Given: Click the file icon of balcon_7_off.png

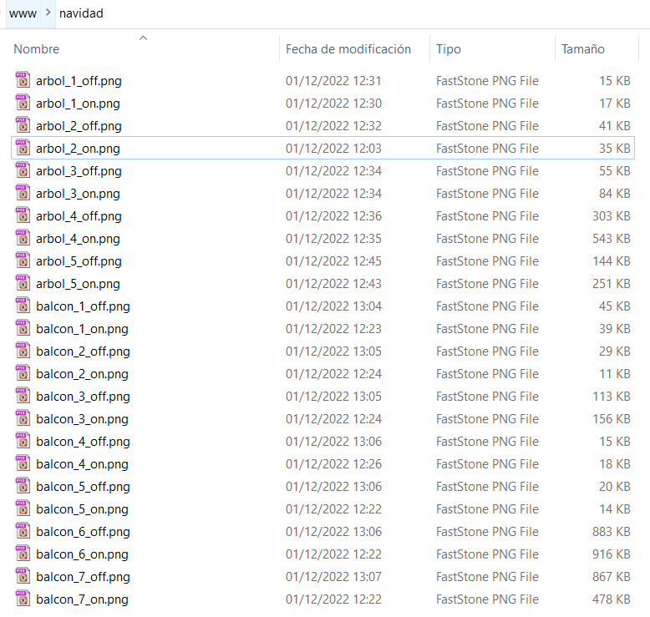Looking at the screenshot, I should pos(23,576).
